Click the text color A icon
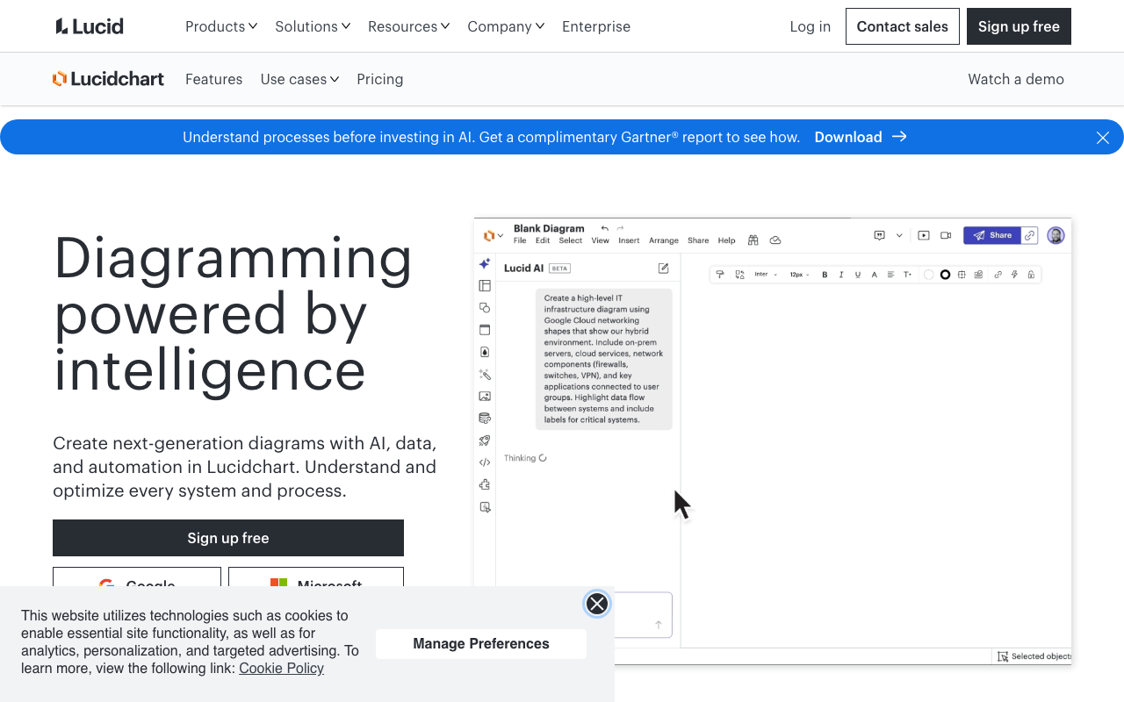The height and width of the screenshot is (702, 1124). click(x=875, y=275)
